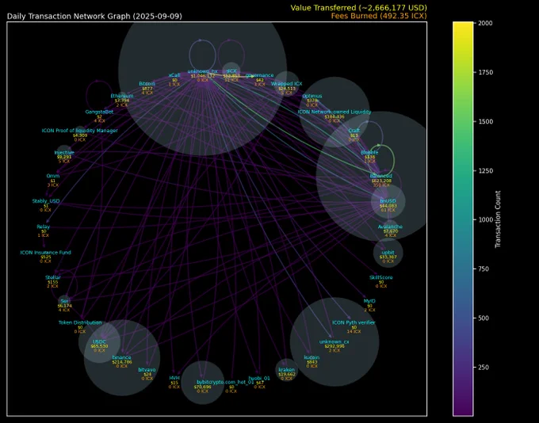
Task: Select the MyID node label
Action: (x=369, y=301)
